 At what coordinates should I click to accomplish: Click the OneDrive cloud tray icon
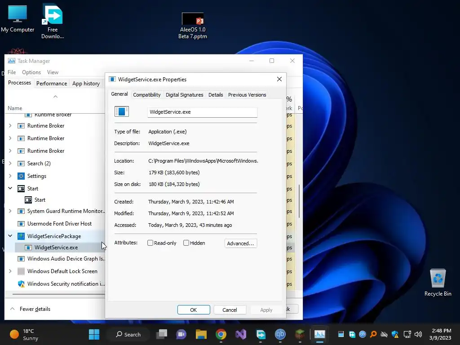coord(384,334)
